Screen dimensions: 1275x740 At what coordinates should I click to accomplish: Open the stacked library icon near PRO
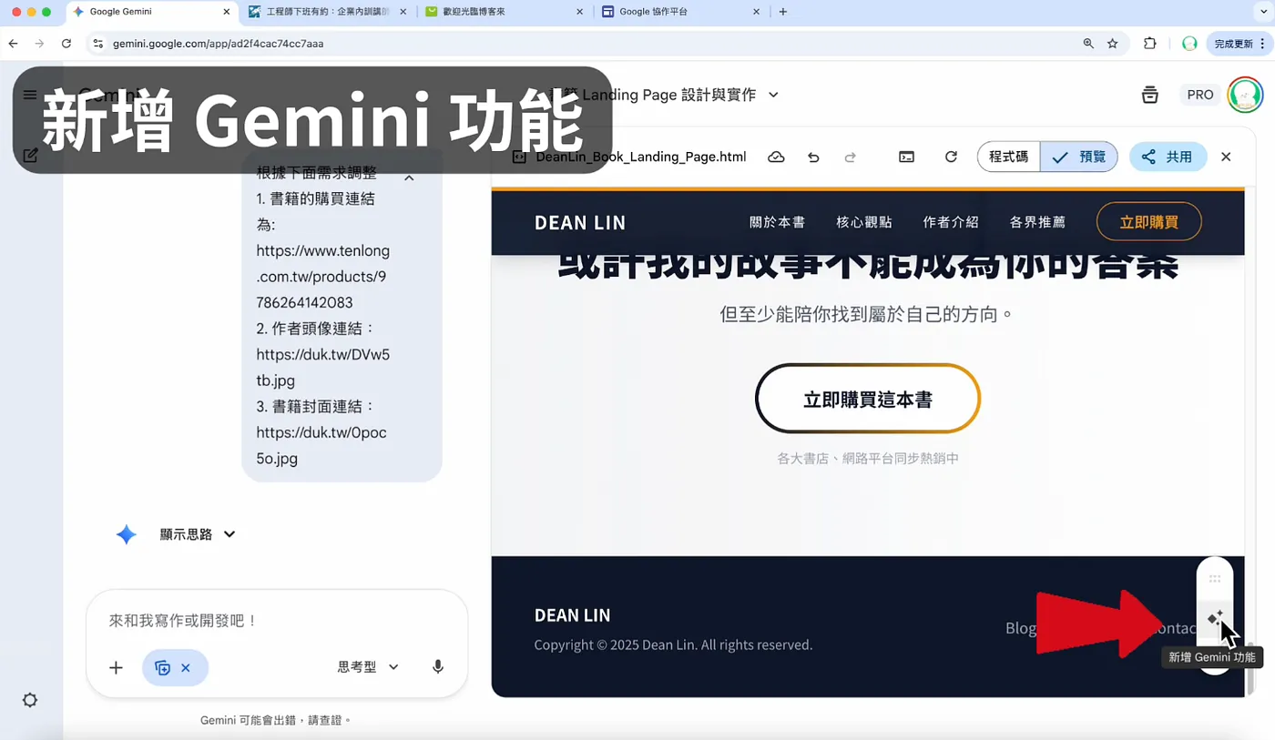click(x=1149, y=95)
